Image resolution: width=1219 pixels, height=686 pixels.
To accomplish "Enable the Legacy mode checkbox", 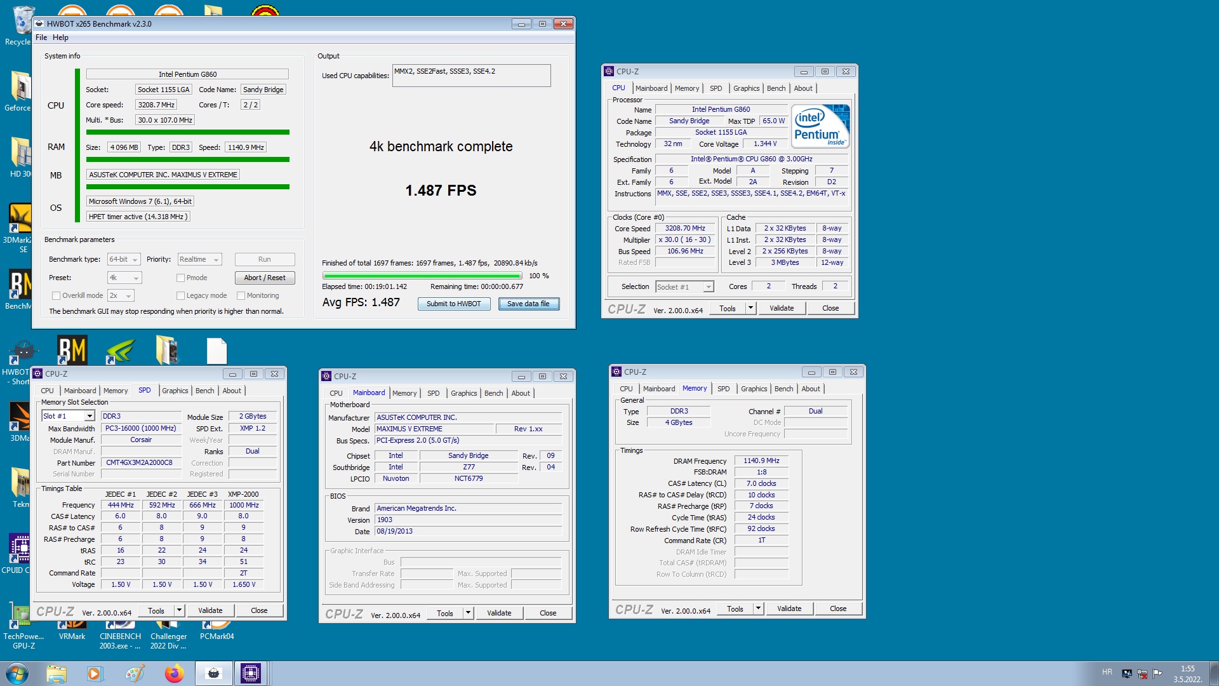I will (x=180, y=295).
